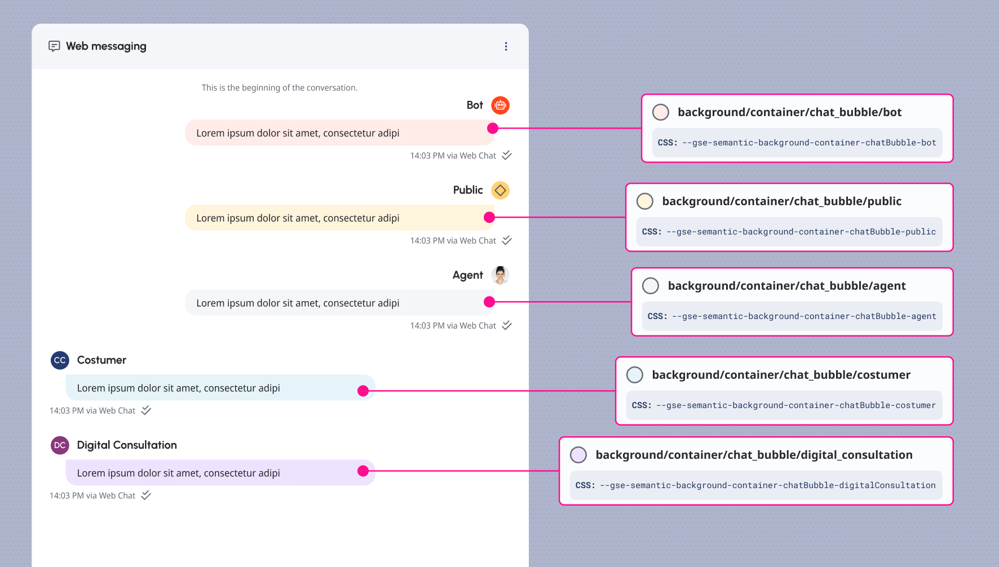Select the Agent profile photo
The height and width of the screenshot is (567, 999).
tap(500, 275)
